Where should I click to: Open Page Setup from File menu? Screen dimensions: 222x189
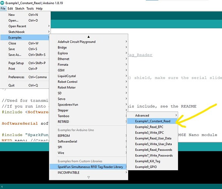(x=25, y=63)
